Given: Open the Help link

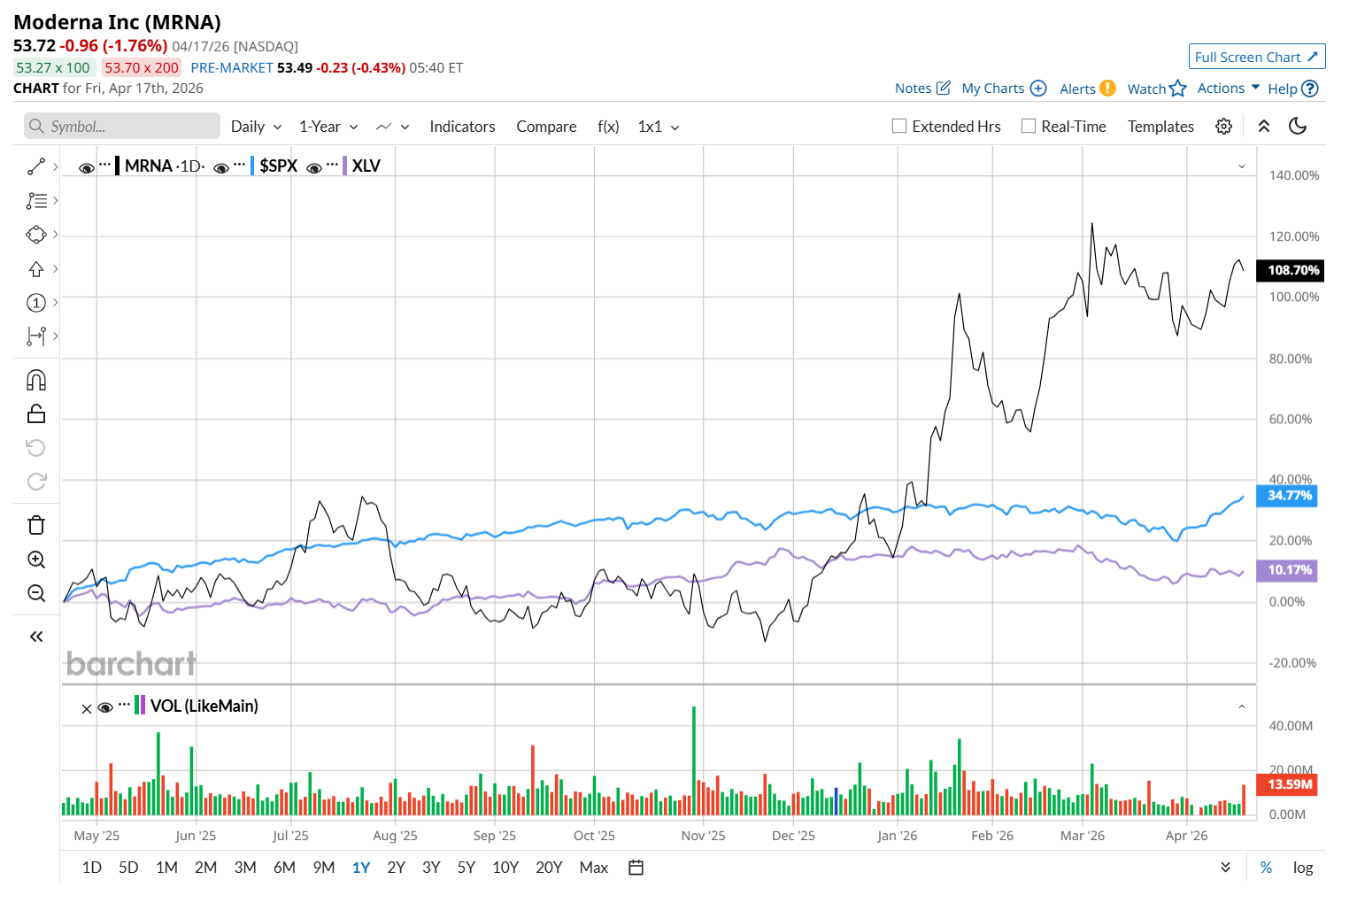Looking at the screenshot, I should (x=1293, y=88).
